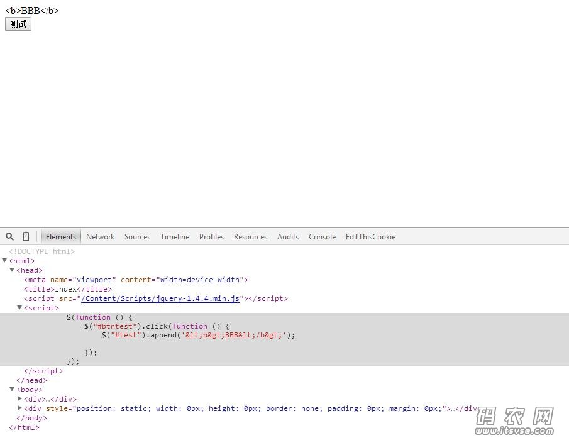
Task: Collapse the inline script node
Action: coord(19,307)
